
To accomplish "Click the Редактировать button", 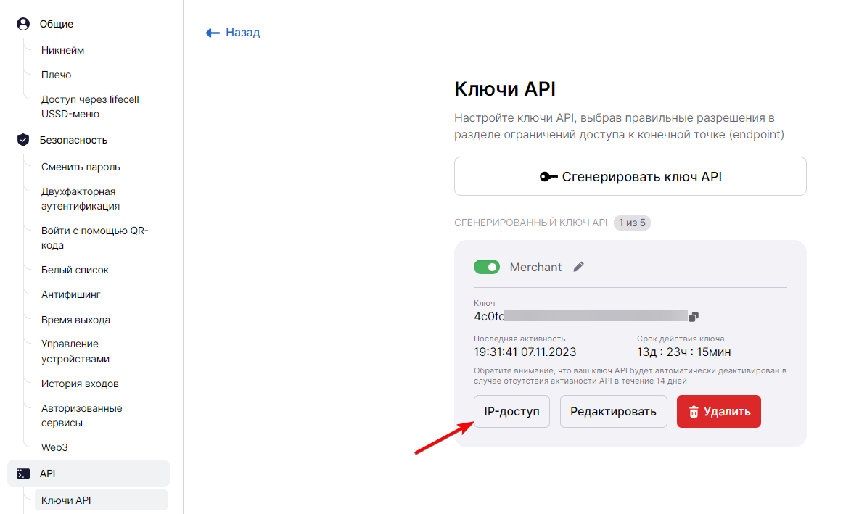I will click(613, 411).
